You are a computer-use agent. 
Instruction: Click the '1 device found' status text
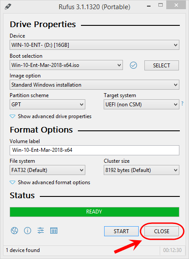tap(23, 250)
